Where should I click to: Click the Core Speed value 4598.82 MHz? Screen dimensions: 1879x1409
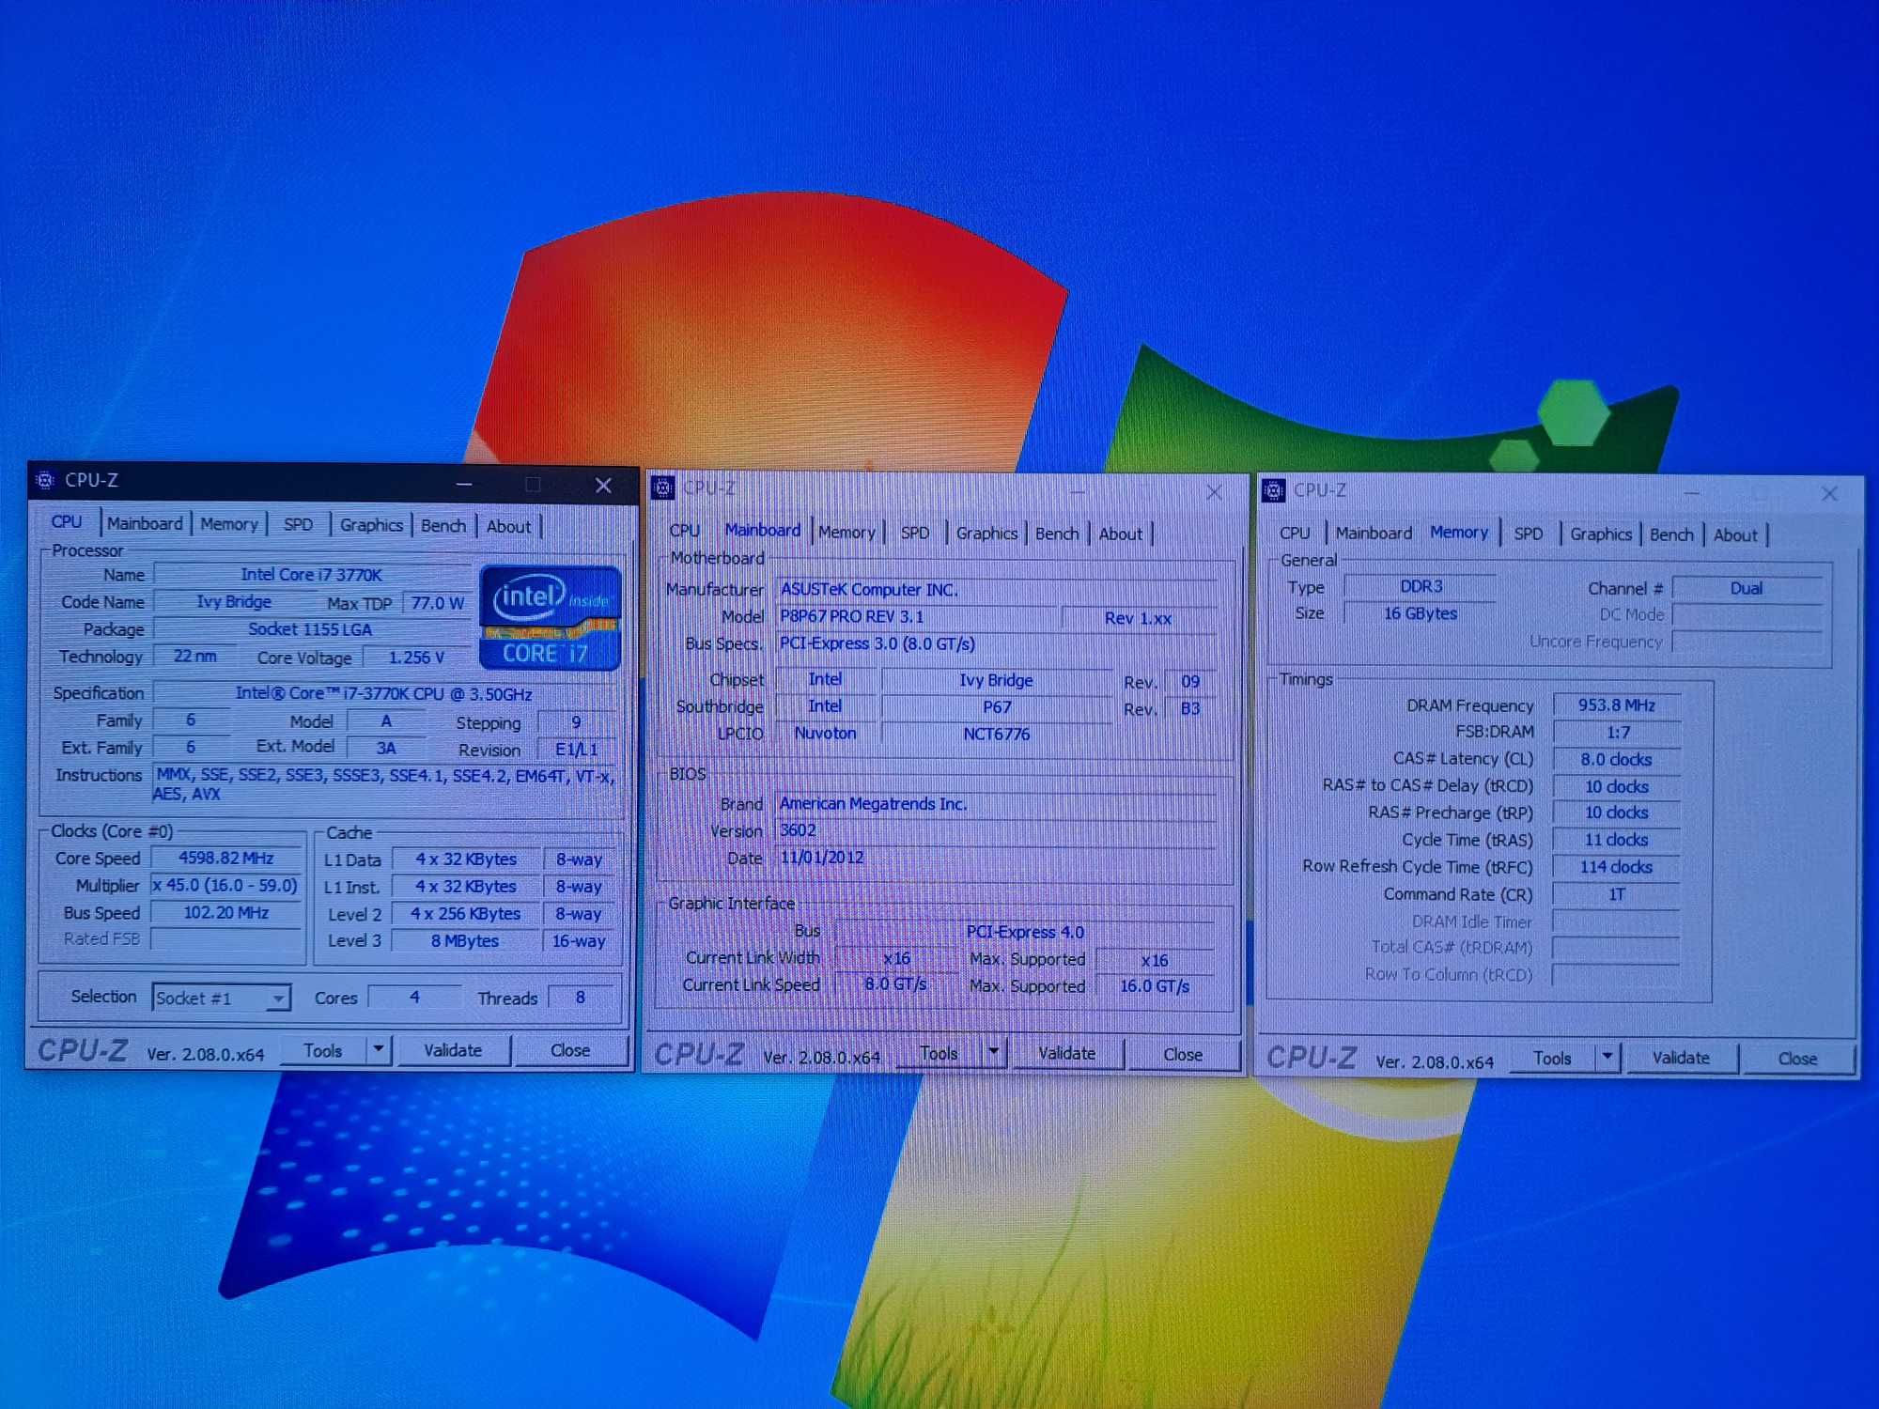[226, 858]
